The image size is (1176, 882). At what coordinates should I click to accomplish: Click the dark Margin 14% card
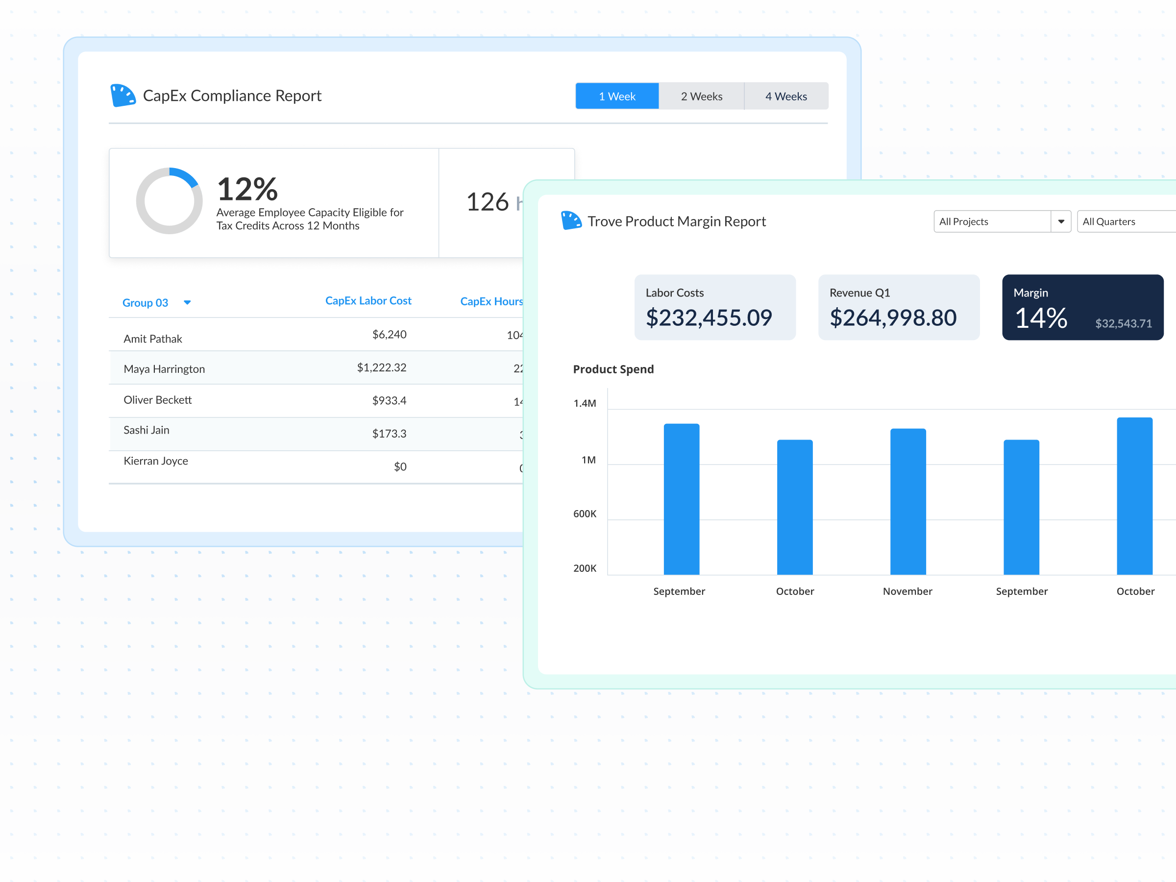tap(1082, 307)
